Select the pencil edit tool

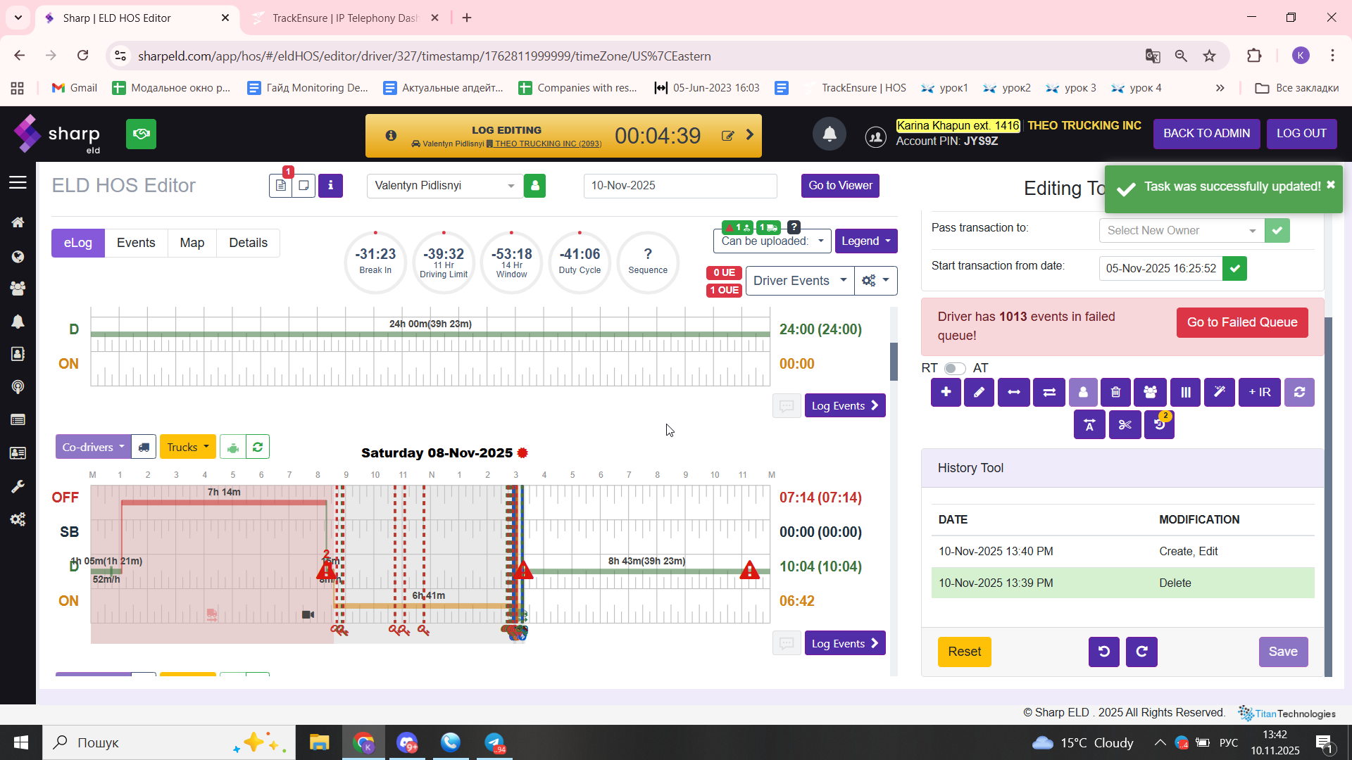point(979,393)
